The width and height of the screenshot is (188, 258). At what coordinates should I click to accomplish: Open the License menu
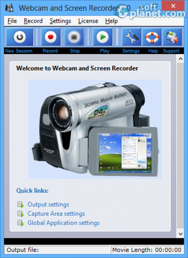click(88, 21)
